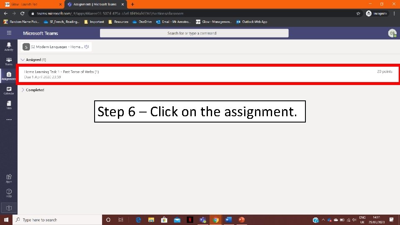Open the Random Name Picker bookmark
Image resolution: width=400 pixels, height=225 pixels.
21,22
